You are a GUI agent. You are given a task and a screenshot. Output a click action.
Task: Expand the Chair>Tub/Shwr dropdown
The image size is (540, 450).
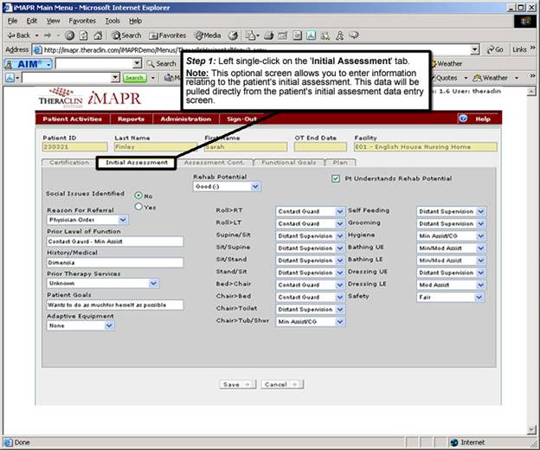point(339,322)
